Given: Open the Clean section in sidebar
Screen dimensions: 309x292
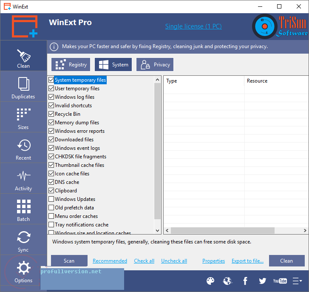Looking at the screenshot, I should click(23, 56).
